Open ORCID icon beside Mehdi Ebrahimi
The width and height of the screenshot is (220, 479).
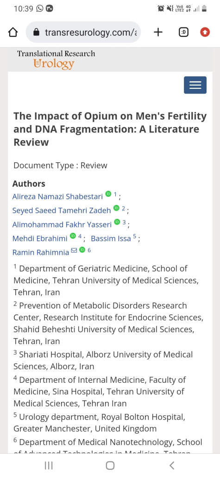73,236
